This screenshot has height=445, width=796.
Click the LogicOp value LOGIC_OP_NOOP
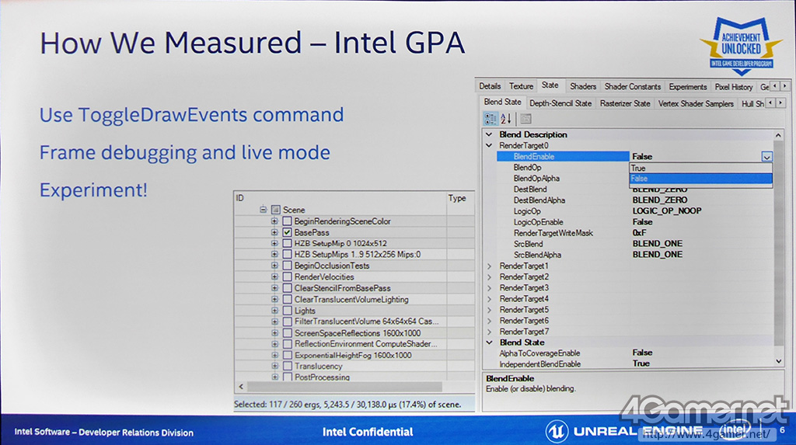[x=666, y=211]
